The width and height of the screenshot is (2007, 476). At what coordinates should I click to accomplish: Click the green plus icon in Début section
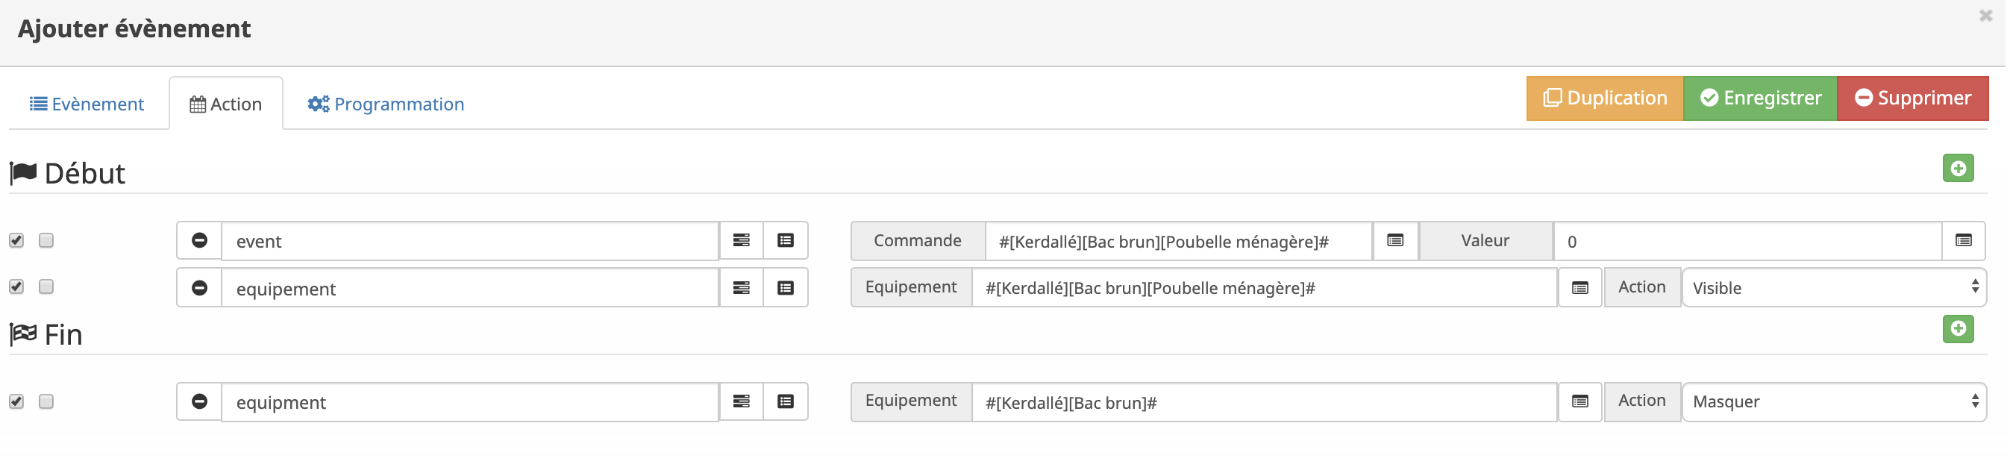point(1957,169)
